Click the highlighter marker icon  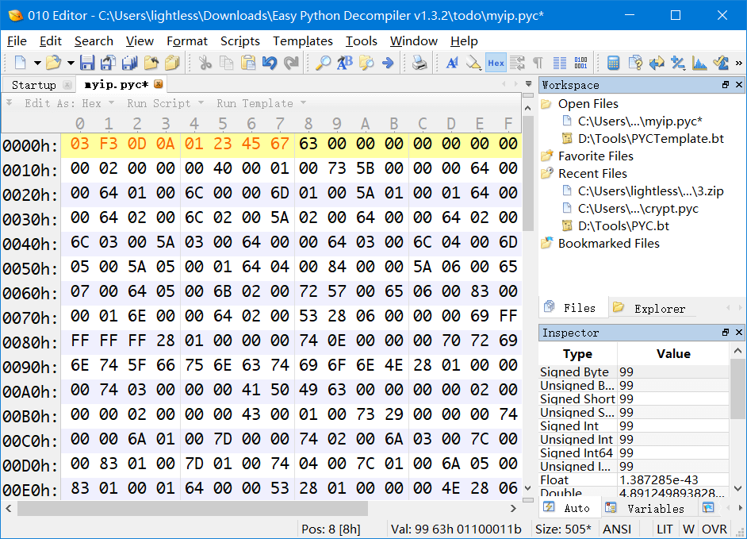click(x=473, y=63)
